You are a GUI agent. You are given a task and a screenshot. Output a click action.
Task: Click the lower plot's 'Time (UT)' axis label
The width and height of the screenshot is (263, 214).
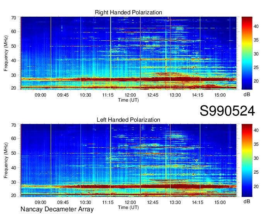128,207
